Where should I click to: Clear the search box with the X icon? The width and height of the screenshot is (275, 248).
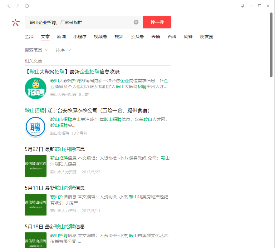(136, 22)
